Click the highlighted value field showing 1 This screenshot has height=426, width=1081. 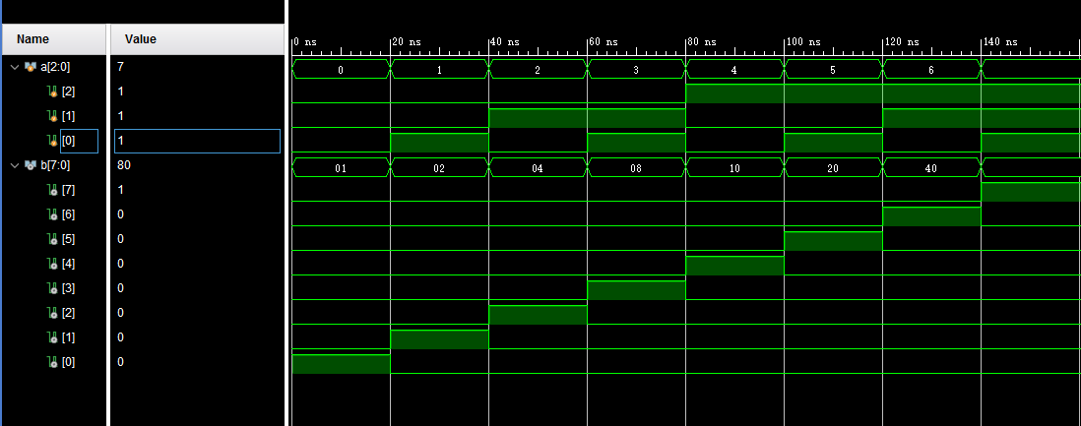pos(197,141)
